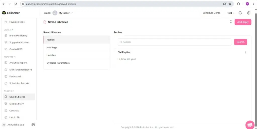
Task: Click the Link In Bio icon
Action: (x=6, y=117)
